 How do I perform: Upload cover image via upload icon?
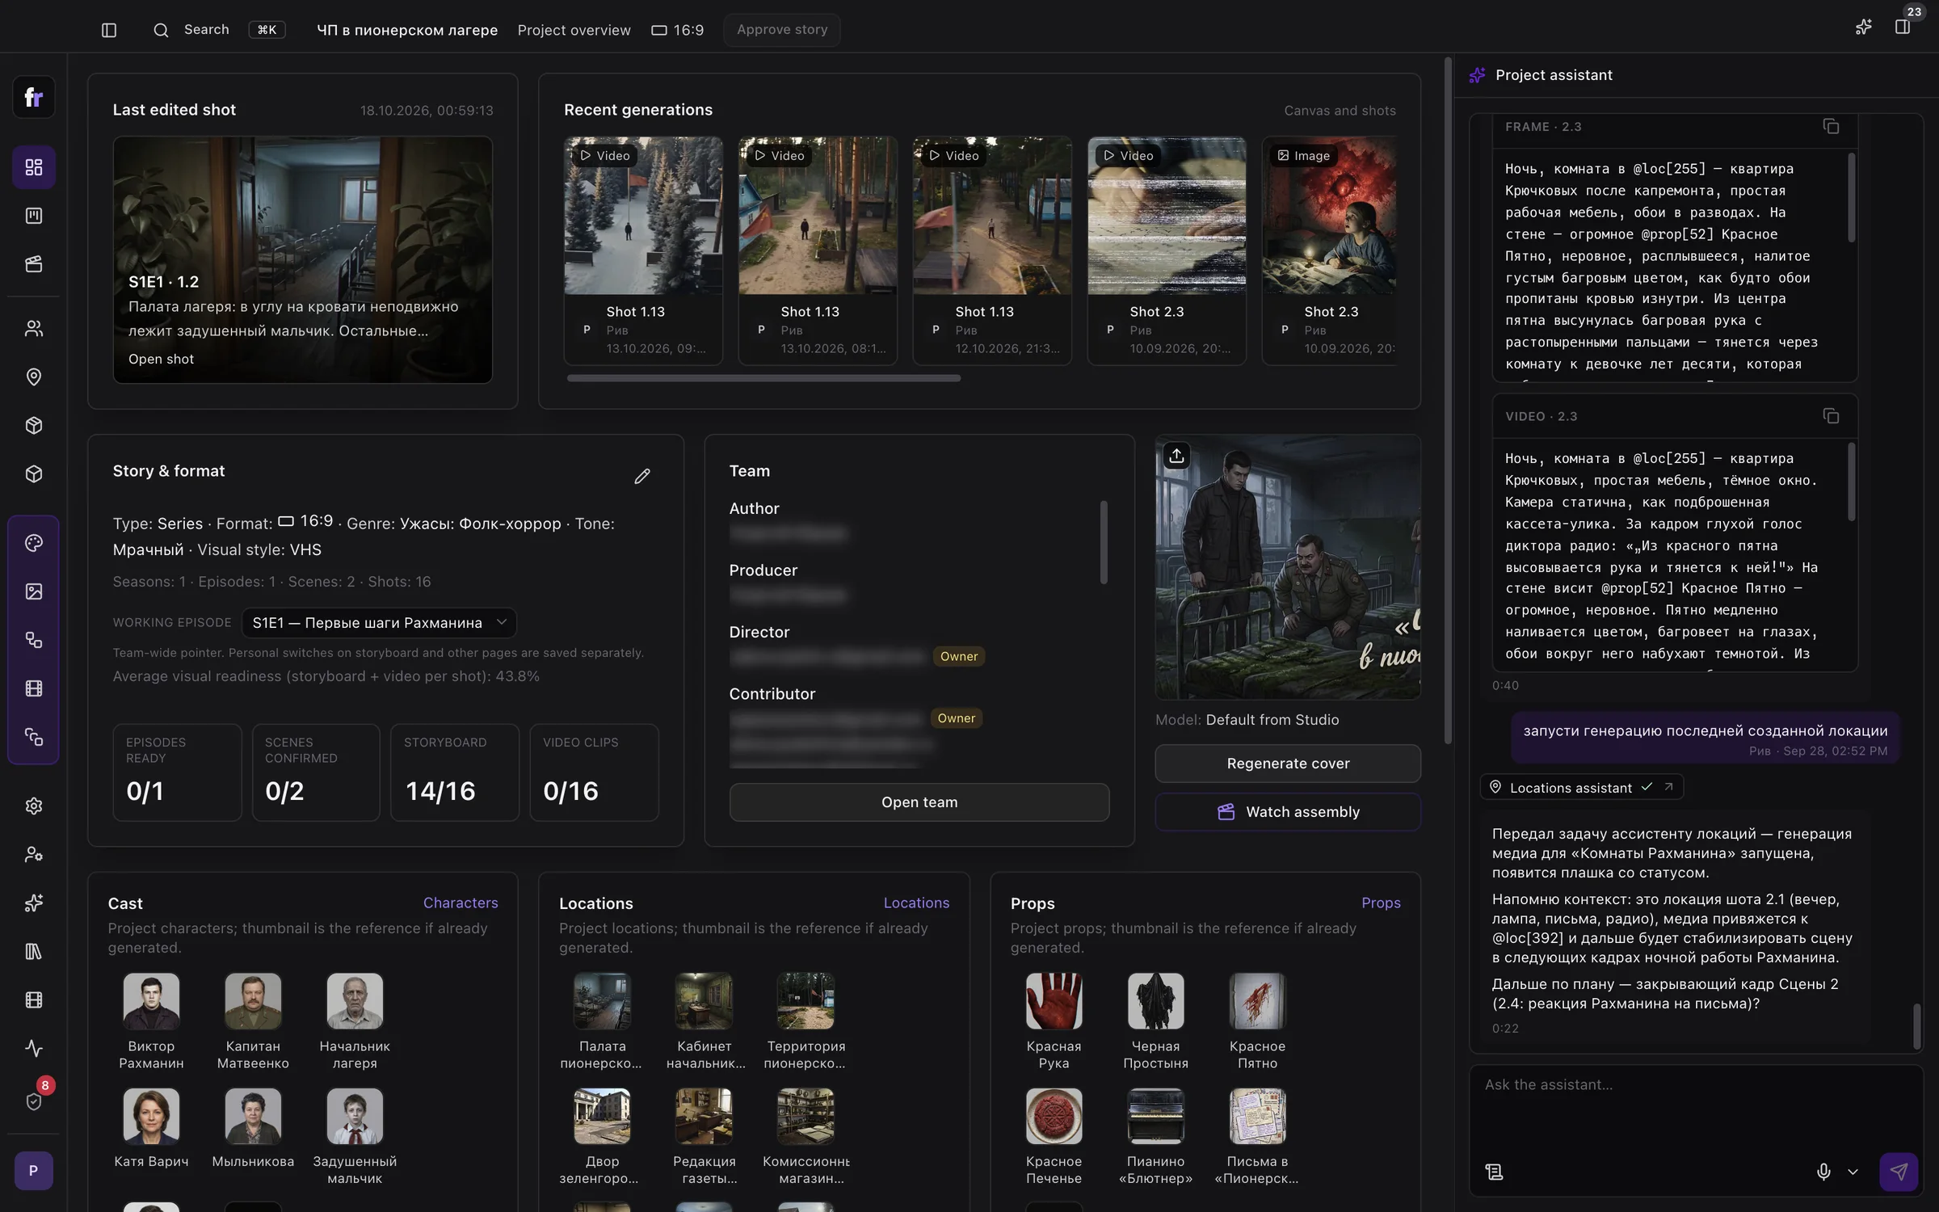coord(1176,456)
